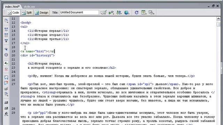Click the <p id="pp1"> tag on line 29
The image size is (223, 125).
(x=38, y=113)
